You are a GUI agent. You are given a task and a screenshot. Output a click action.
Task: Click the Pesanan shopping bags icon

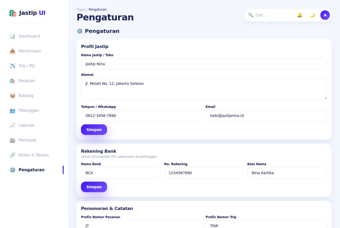(x=12, y=81)
